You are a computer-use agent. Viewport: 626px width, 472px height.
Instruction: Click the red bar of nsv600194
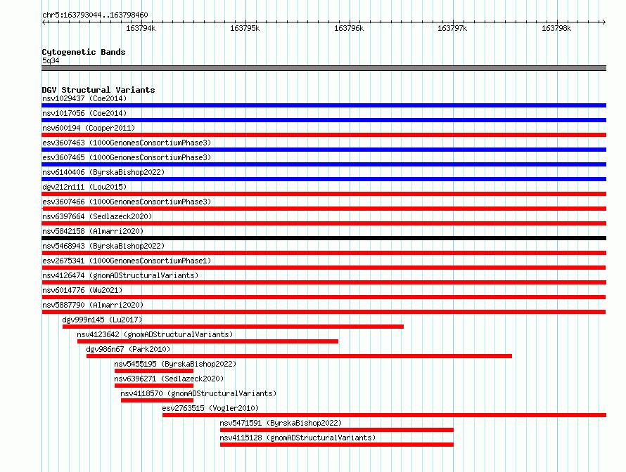pos(324,135)
